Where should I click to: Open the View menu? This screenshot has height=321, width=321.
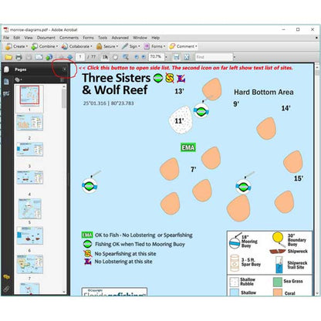click(29, 38)
